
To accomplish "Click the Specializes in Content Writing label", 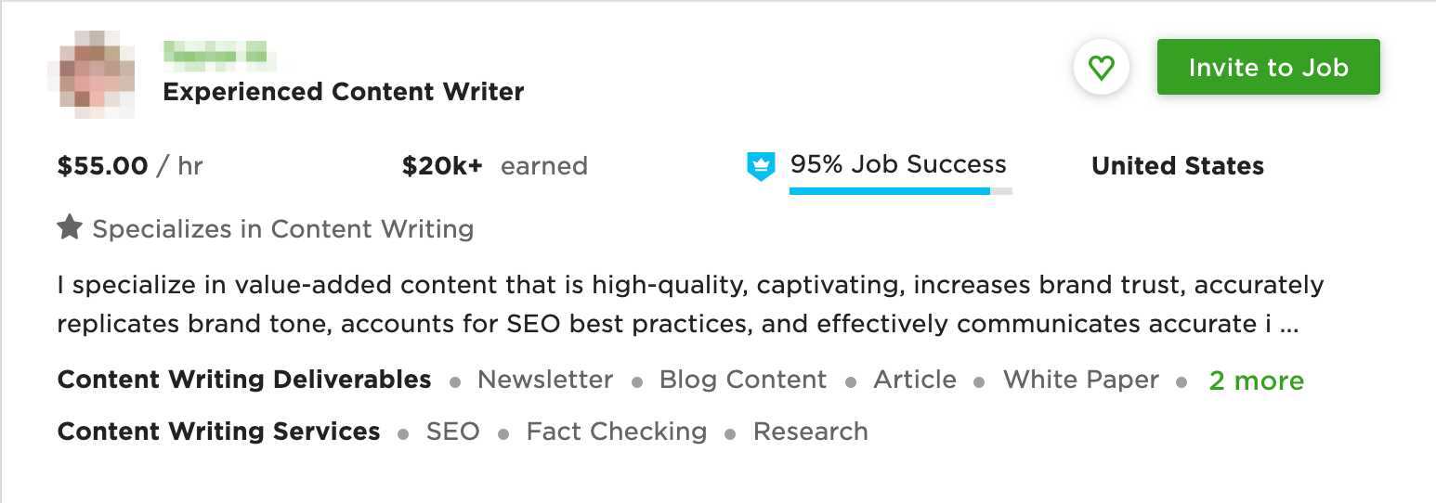I will 283,229.
